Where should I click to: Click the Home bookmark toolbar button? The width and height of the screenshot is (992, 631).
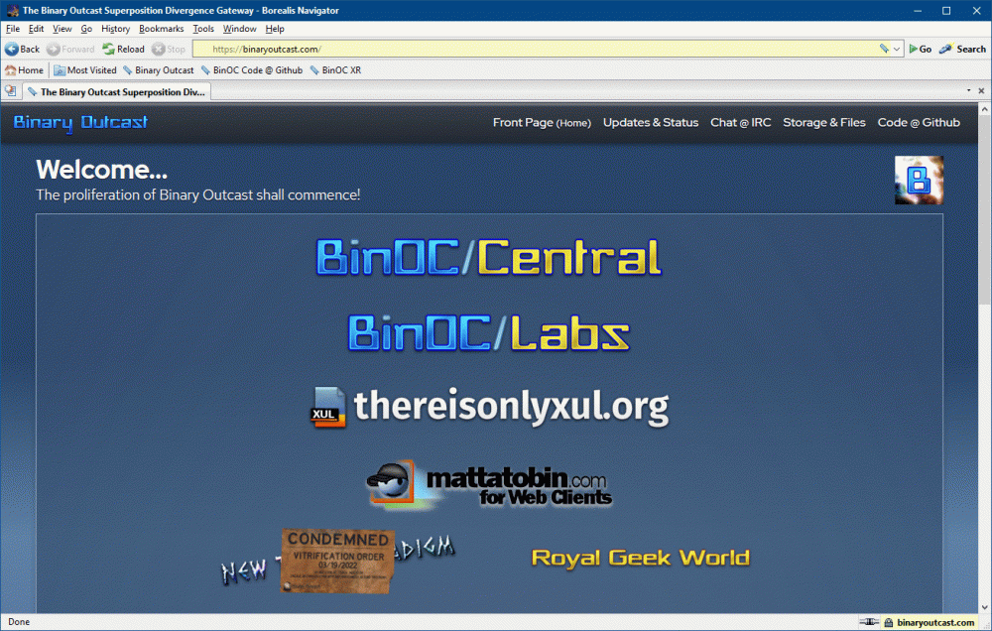(x=25, y=70)
